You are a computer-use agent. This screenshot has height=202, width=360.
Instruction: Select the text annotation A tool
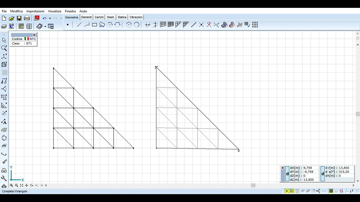pos(4,122)
